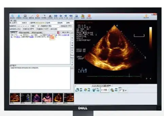This screenshot has width=164, height=116.
Task: Switch to the third tab above report text
Action: click(37, 33)
